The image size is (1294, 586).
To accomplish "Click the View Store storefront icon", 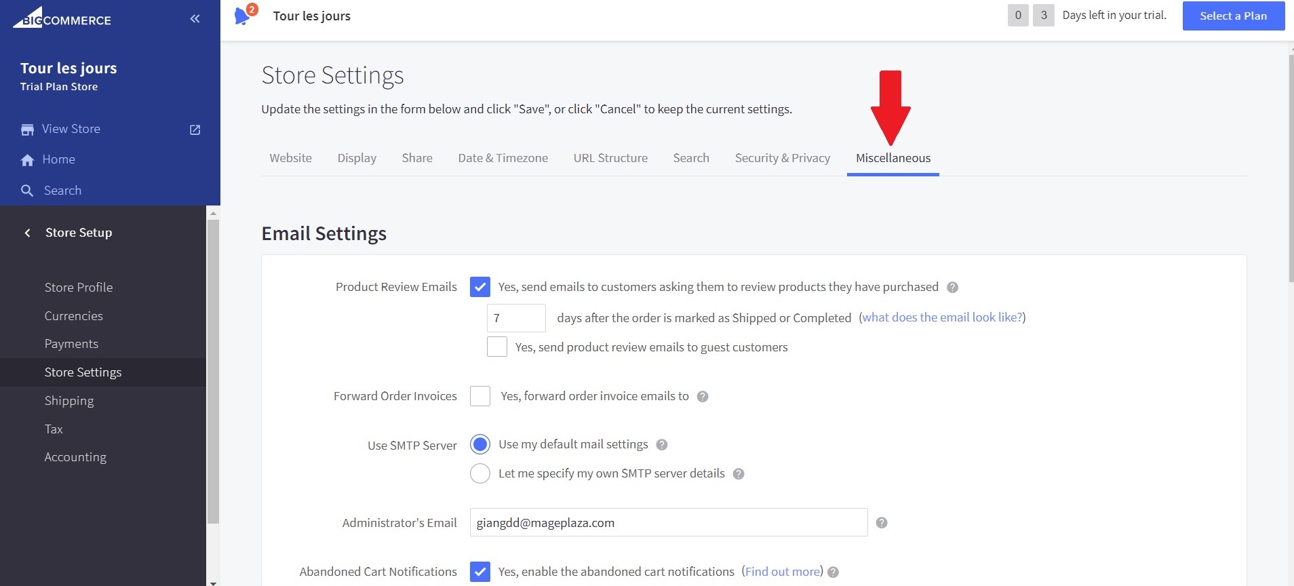I will pos(27,130).
